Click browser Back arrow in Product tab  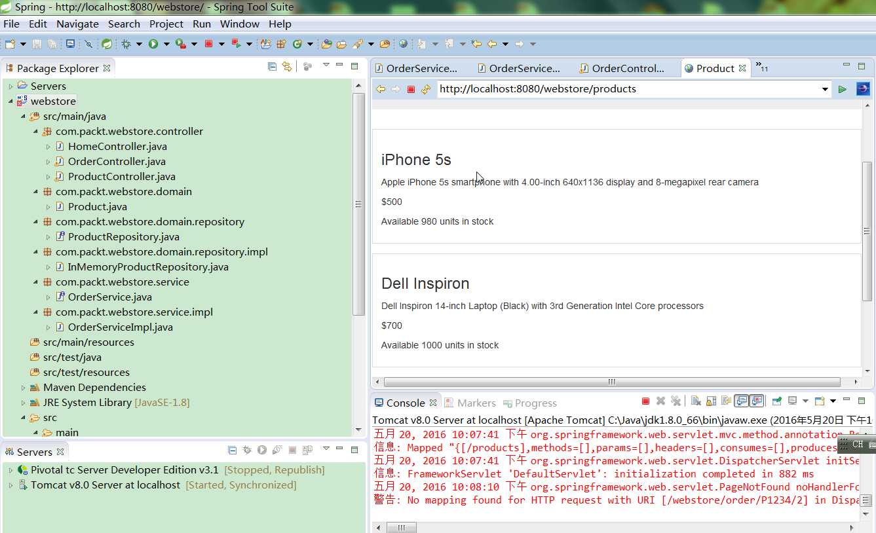click(381, 89)
